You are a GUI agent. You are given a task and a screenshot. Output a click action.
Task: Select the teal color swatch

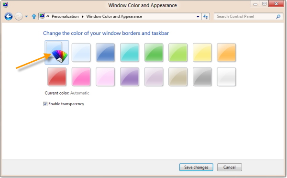click(130, 52)
